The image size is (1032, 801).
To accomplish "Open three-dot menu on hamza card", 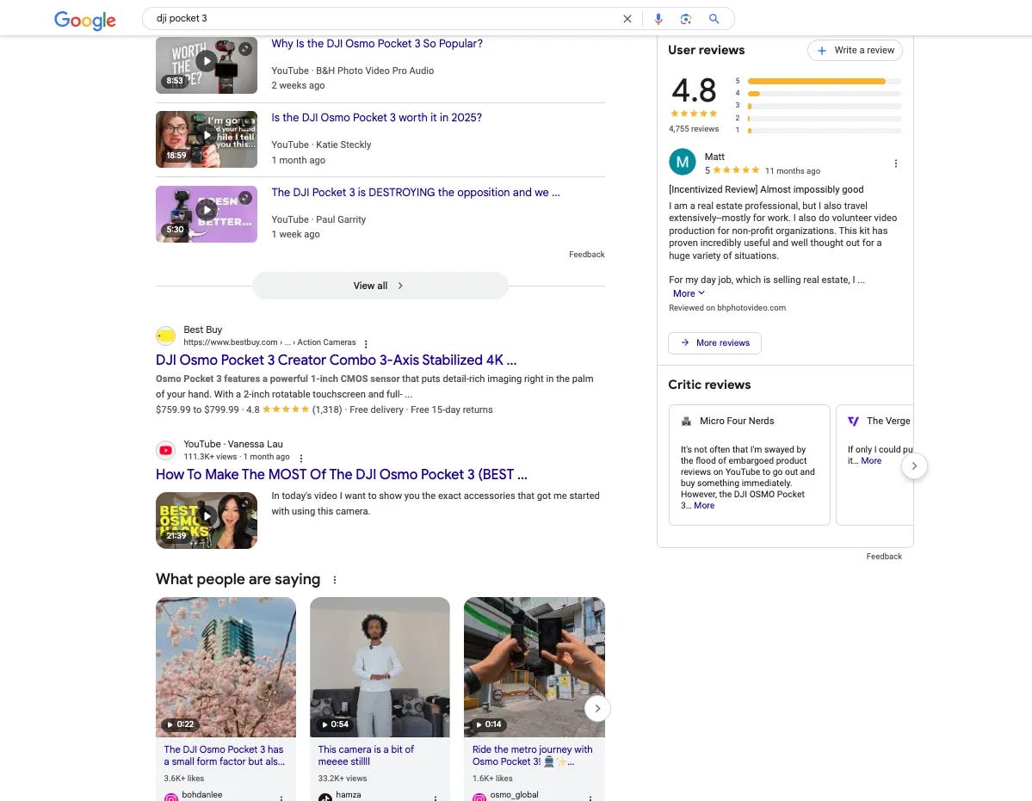I will (x=435, y=798).
